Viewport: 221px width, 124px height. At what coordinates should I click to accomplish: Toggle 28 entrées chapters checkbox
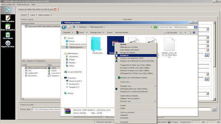[26, 76]
